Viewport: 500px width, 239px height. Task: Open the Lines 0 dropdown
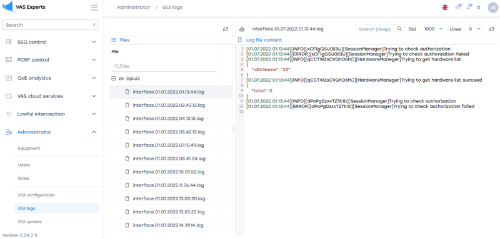tap(475, 29)
